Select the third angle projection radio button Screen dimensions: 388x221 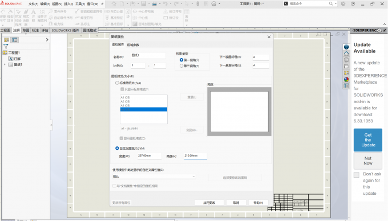(181, 66)
